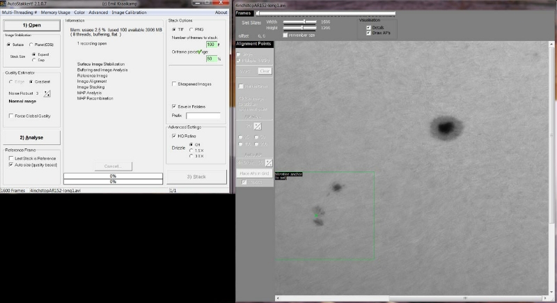Toggle the HQ Refine checkbox
557x303 pixels.
(x=173, y=136)
